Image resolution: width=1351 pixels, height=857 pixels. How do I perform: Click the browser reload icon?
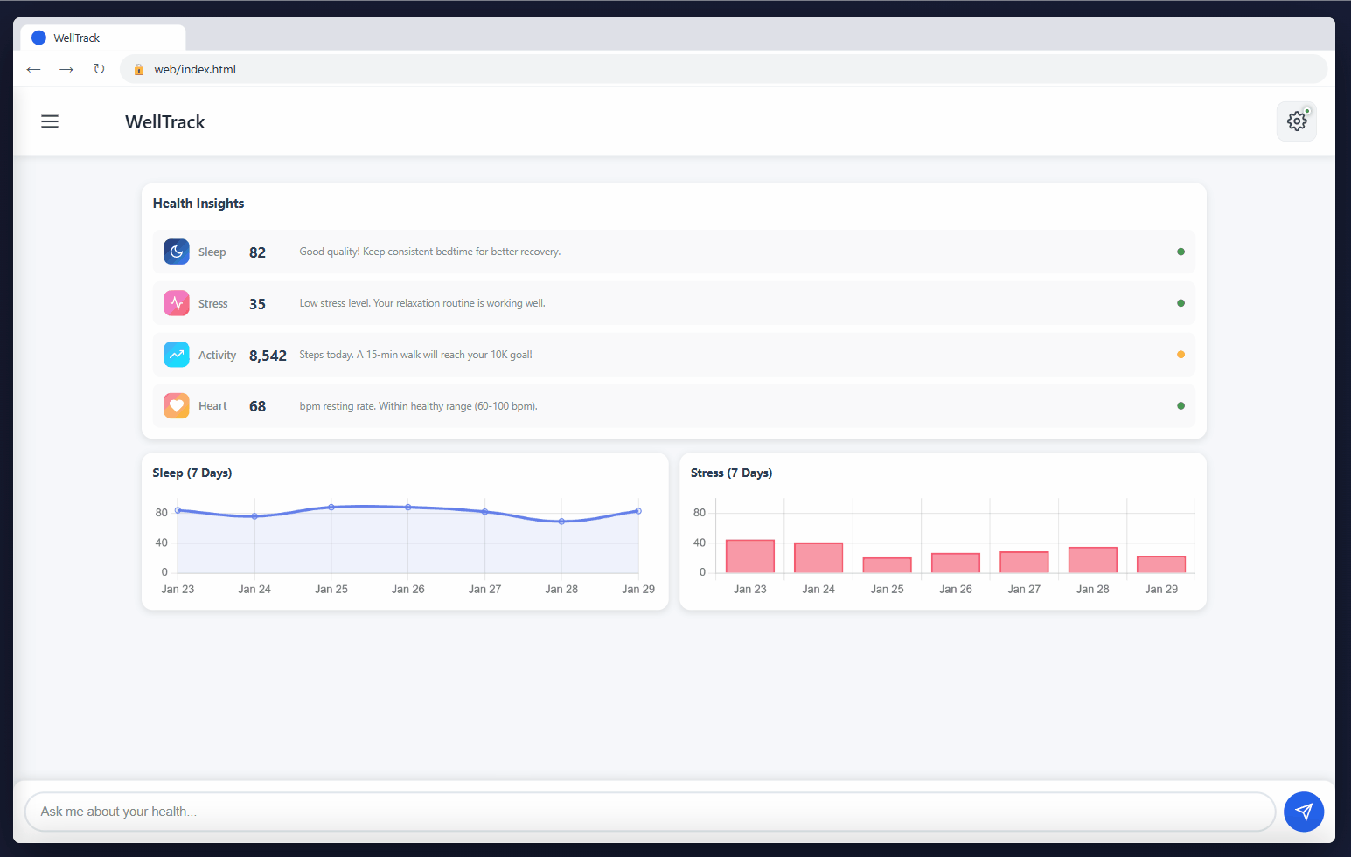coord(99,69)
